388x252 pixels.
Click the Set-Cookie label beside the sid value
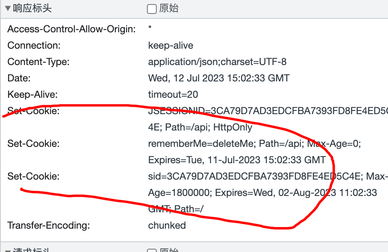[34, 176]
